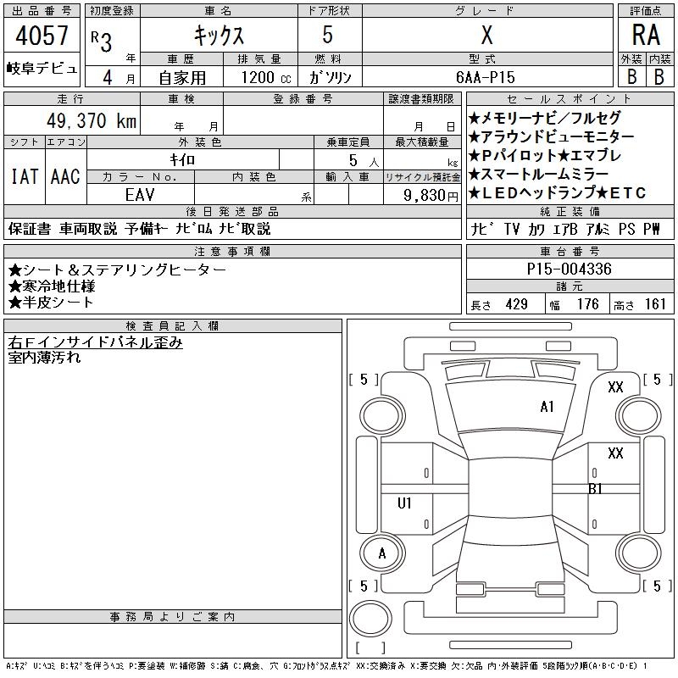
Task: Select air conditioner code AAC
Action: coord(65,176)
